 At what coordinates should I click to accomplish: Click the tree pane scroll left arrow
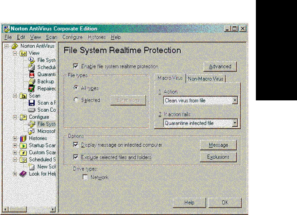(x=6, y=209)
